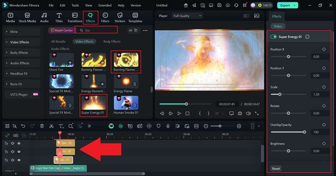Hide the second effect track with eye icon
The width and height of the screenshot is (336, 176).
19,152
